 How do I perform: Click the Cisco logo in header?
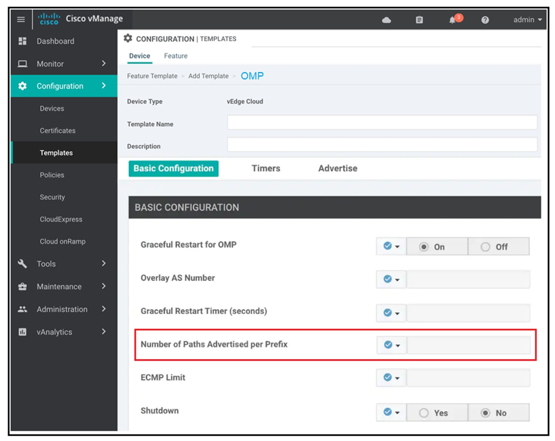pyautogui.click(x=49, y=19)
